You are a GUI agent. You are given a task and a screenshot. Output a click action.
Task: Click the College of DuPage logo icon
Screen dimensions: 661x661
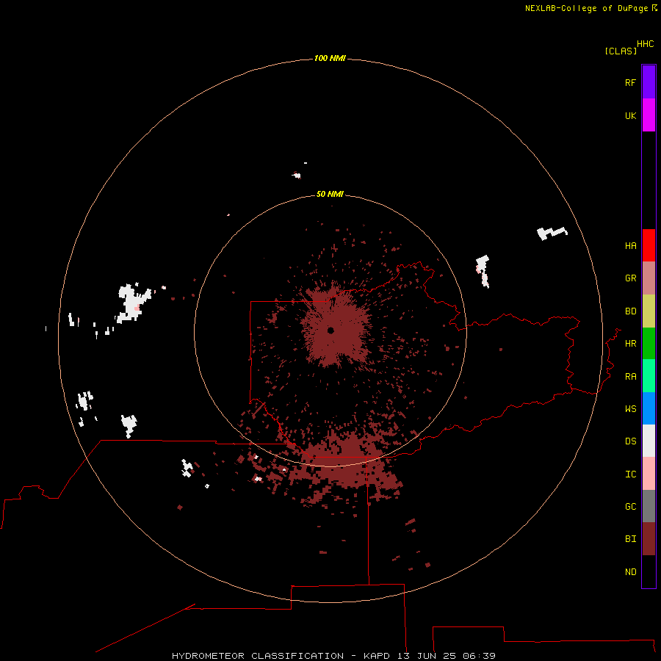[x=654, y=8]
